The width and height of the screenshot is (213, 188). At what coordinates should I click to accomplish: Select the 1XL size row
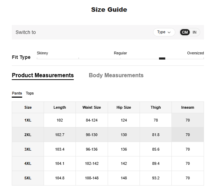coord(28,120)
